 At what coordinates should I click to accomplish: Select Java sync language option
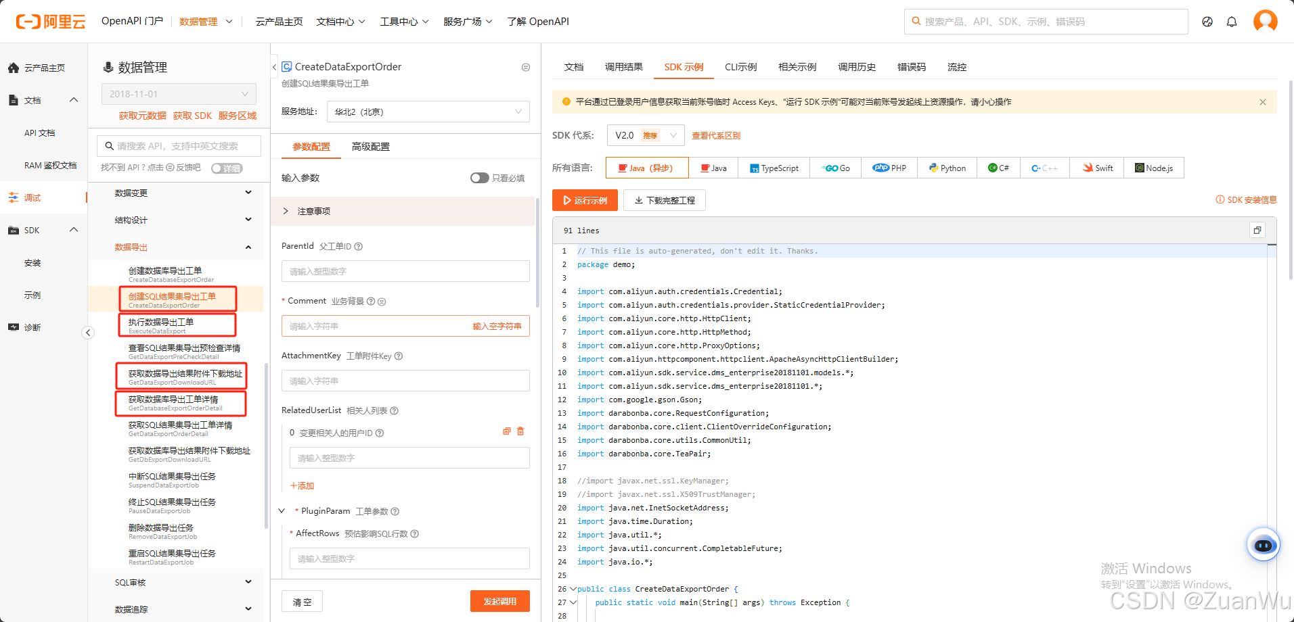(713, 168)
